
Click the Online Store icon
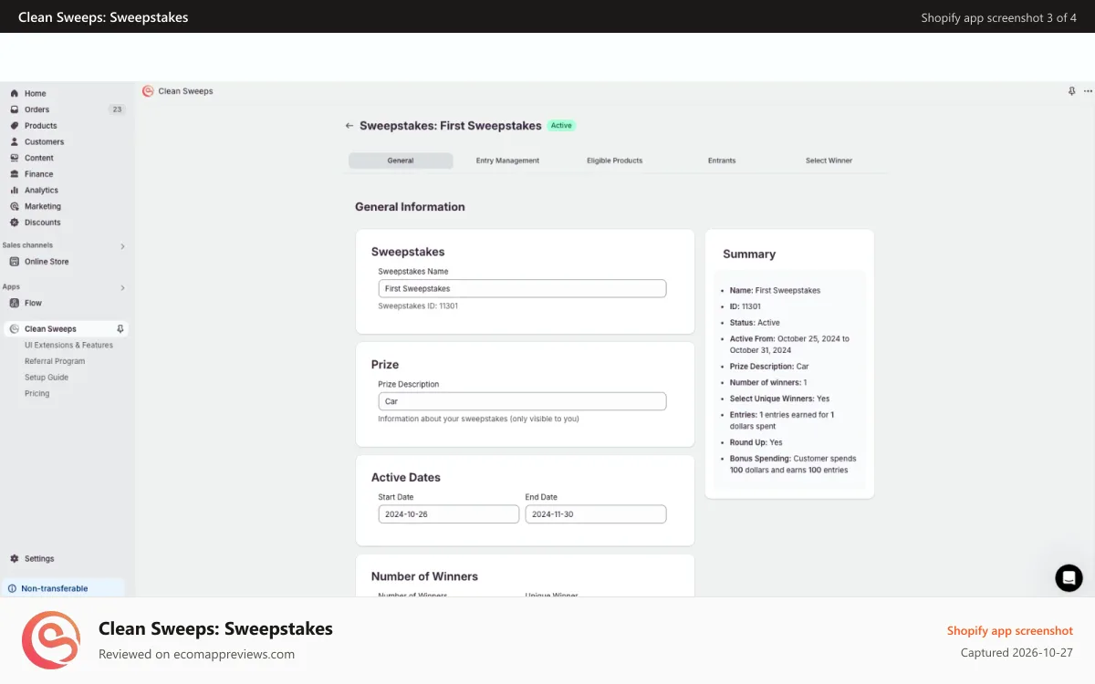(x=15, y=262)
